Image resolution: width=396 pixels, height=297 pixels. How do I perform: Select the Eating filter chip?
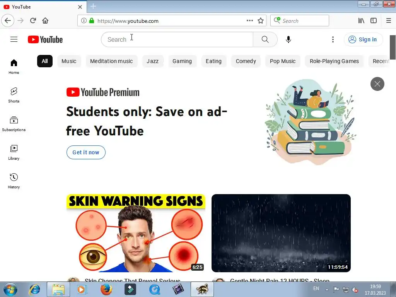pos(213,61)
